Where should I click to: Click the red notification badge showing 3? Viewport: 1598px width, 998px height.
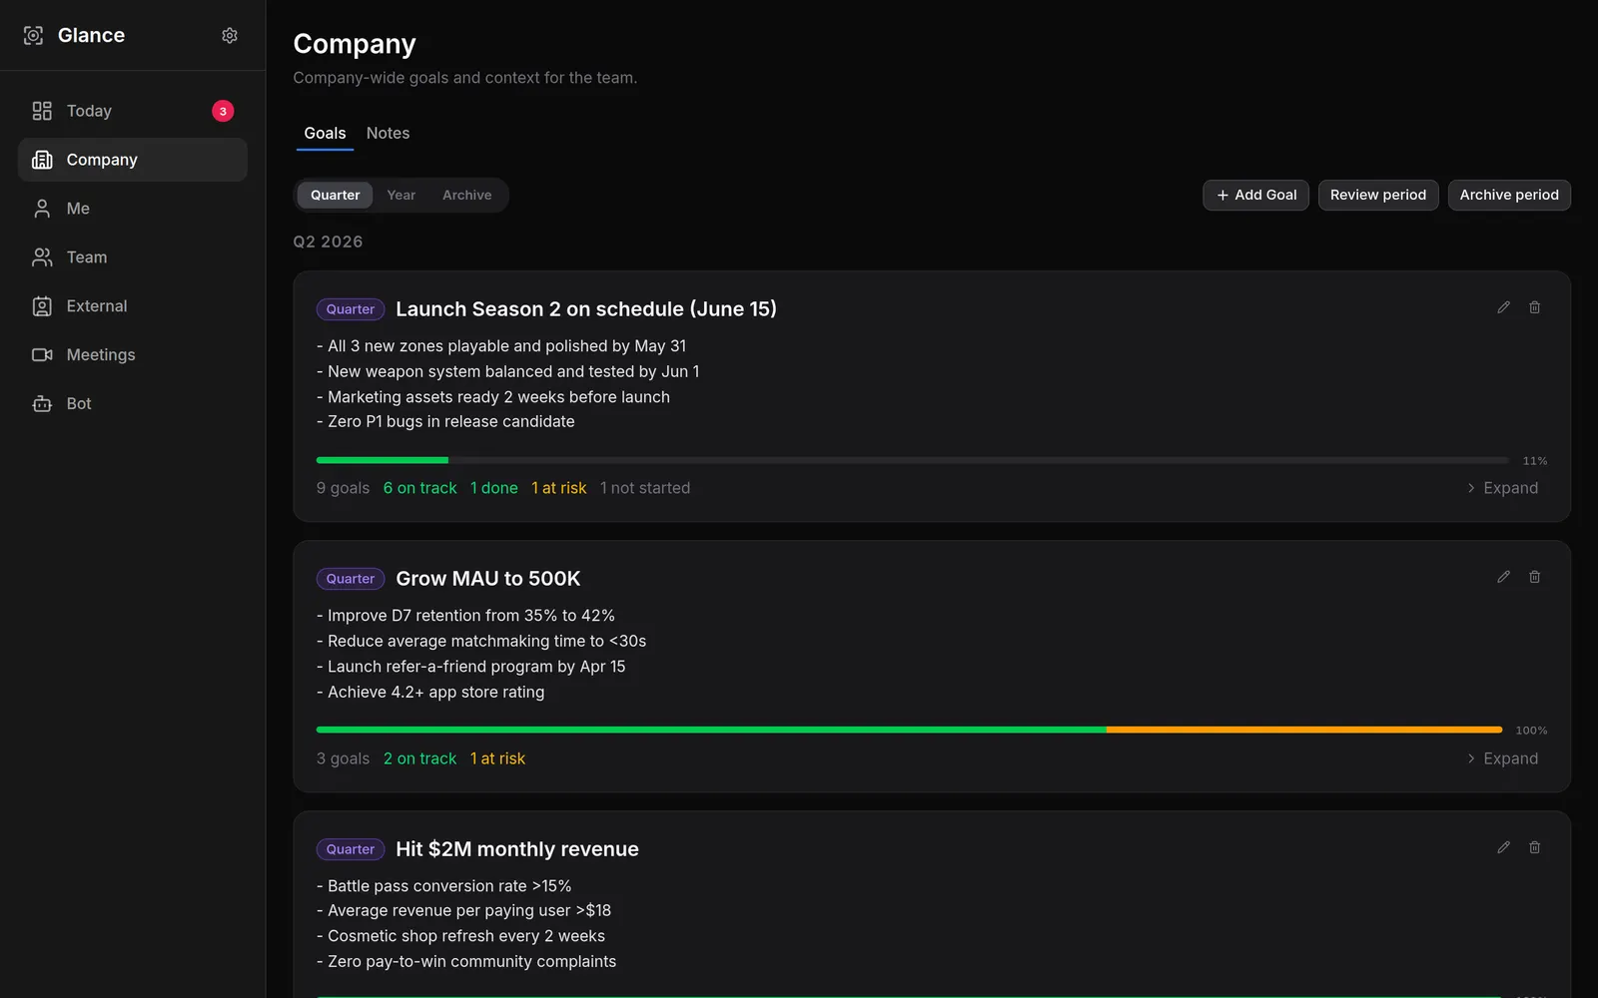(223, 111)
